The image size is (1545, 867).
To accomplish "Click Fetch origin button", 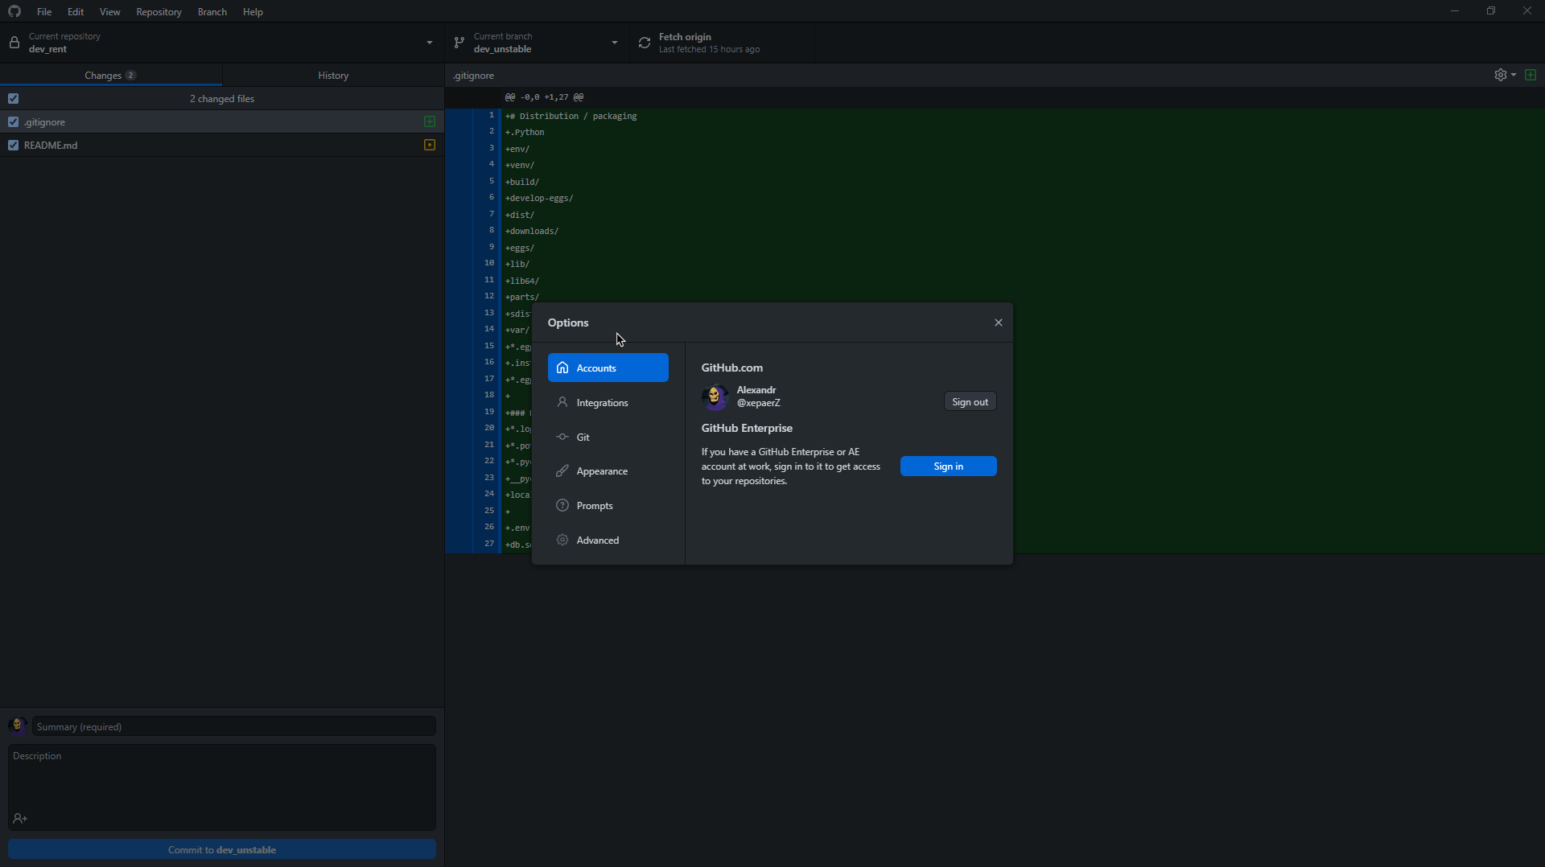I will tap(722, 43).
